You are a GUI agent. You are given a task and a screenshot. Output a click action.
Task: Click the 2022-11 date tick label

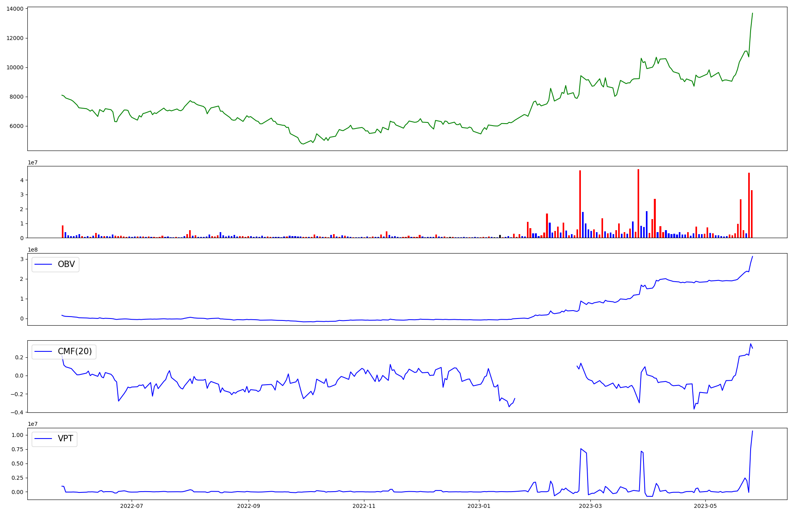[364, 506]
